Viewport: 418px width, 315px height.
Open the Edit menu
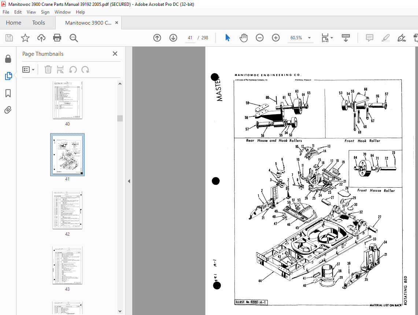coord(18,12)
